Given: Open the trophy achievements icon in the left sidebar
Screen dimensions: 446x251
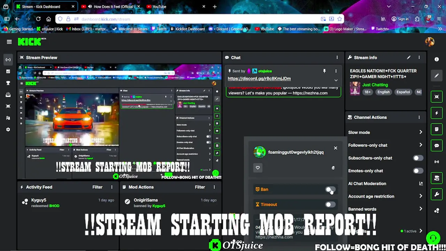Looking at the screenshot, I should pos(8,83).
